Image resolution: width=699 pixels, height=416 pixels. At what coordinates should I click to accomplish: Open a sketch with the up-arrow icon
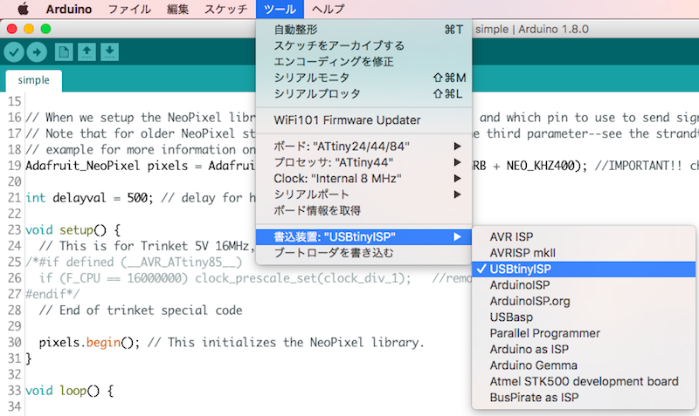(x=87, y=52)
